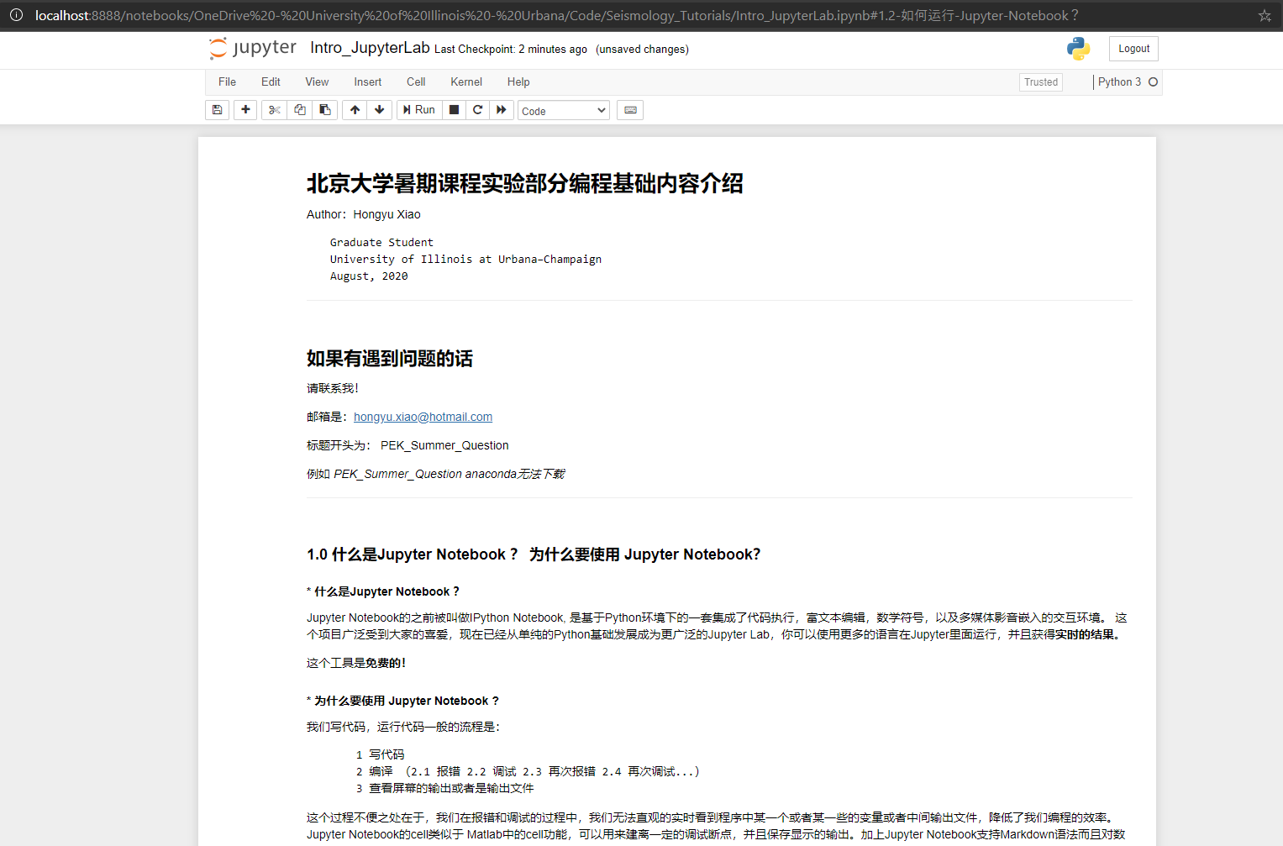The image size is (1283, 846).
Task: Click the Jupyter logo
Action: (x=252, y=48)
